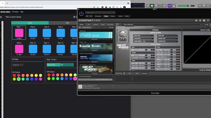The image size is (211, 118).
Task: Open the Save Map dropdown
Action: click(168, 36)
